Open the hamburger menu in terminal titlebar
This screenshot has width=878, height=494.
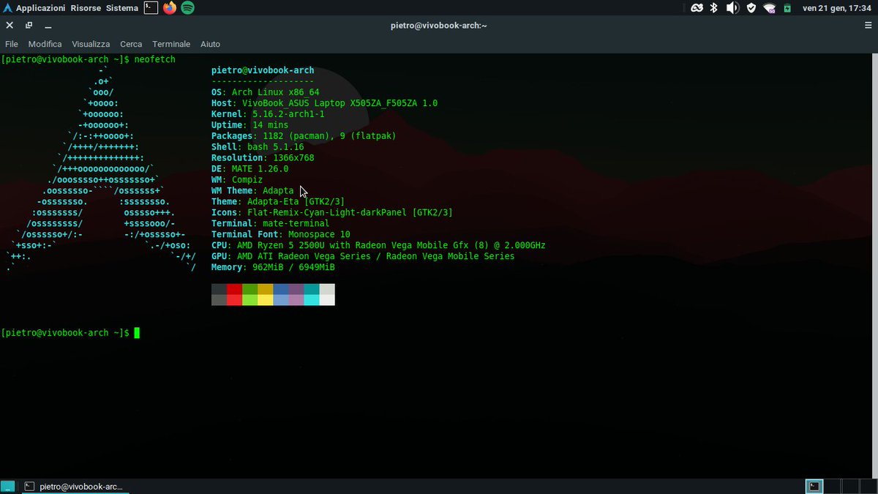pos(868,25)
